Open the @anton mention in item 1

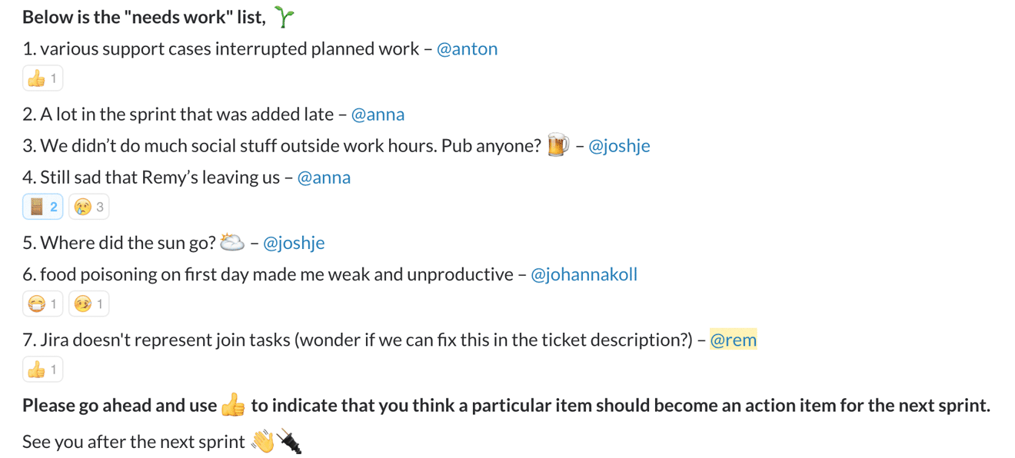point(467,48)
